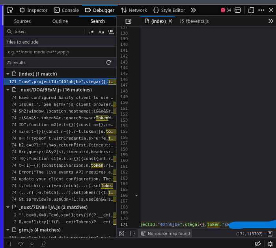The width and height of the screenshot is (276, 248).
Task: Close the (index) editor tab
Action: click(170, 21)
